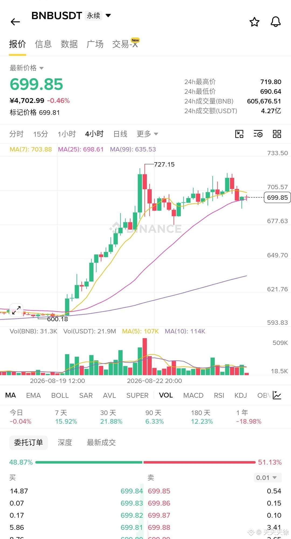Screen dimensions: 291x539
Task: Tap MA(7): 703.88 legend
Action: pyautogui.click(x=31, y=149)
